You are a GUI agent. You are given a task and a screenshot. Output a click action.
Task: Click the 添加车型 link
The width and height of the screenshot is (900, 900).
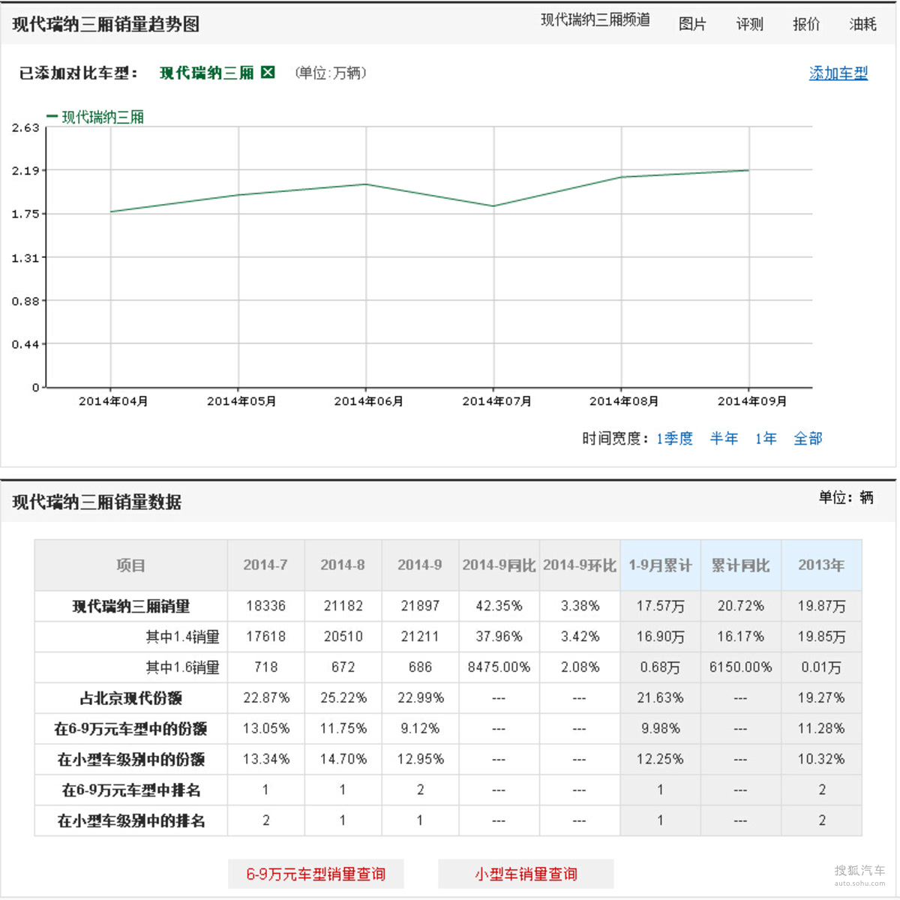coord(838,73)
